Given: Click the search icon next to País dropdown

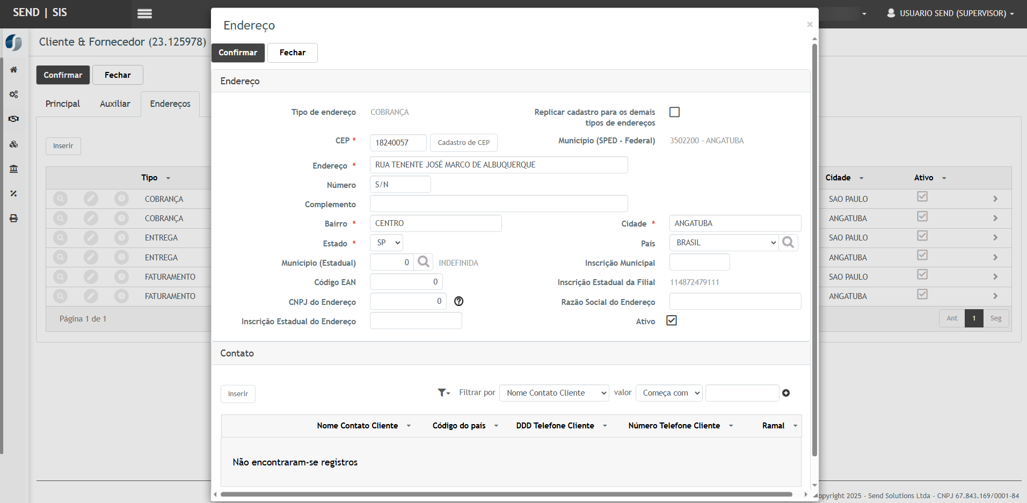Looking at the screenshot, I should click(x=788, y=243).
